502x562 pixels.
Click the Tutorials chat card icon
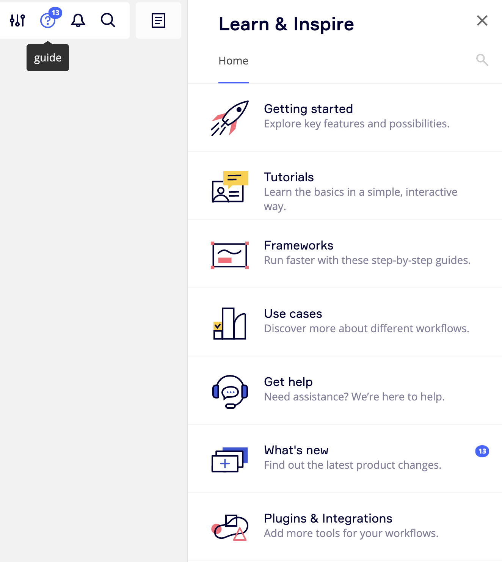point(230,186)
